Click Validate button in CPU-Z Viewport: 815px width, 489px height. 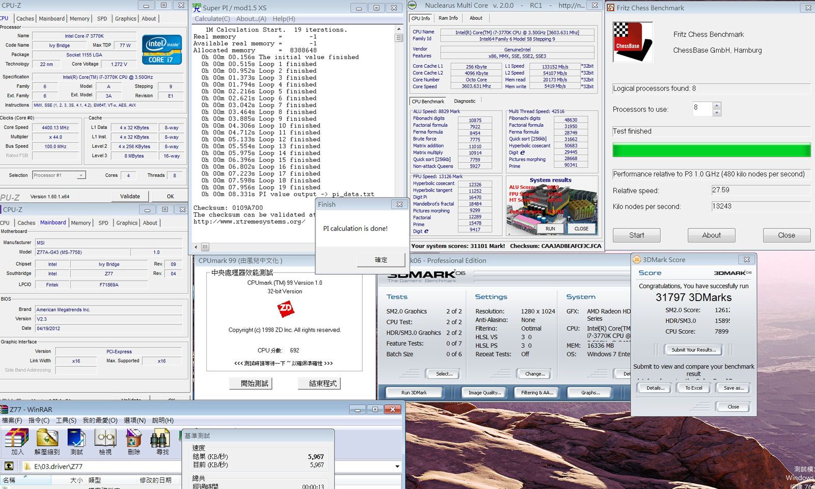tap(130, 196)
